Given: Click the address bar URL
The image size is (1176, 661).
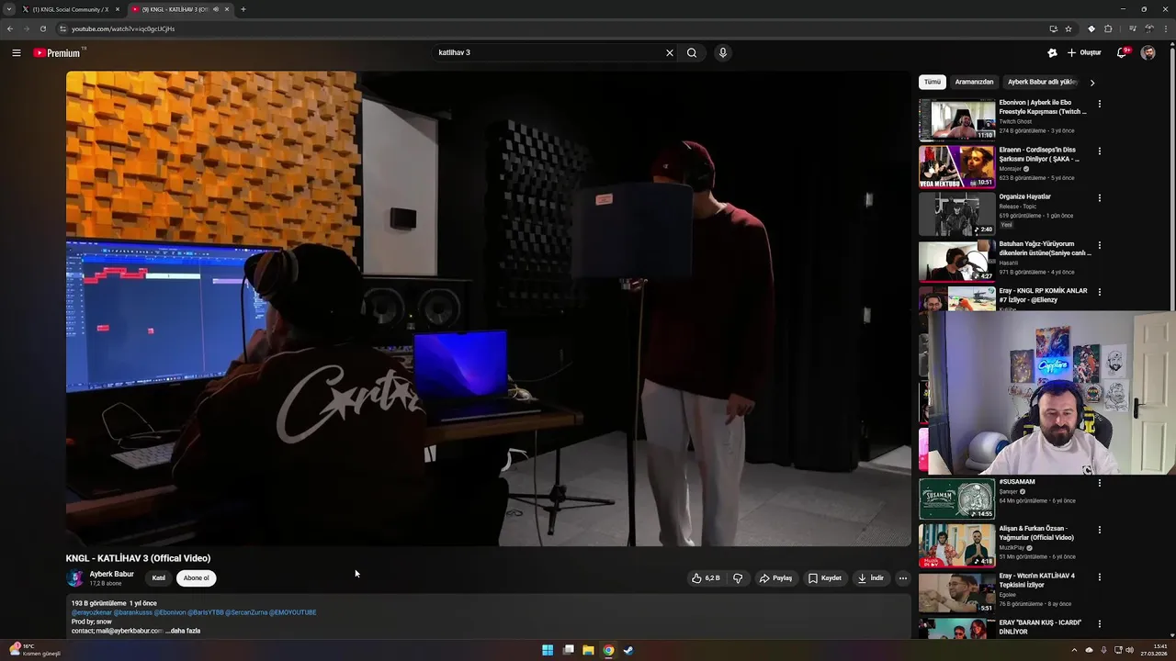Looking at the screenshot, I should tap(123, 28).
